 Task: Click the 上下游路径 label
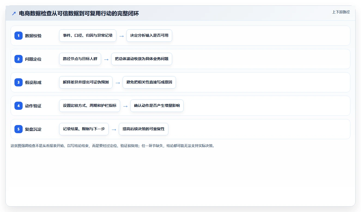click(341, 12)
